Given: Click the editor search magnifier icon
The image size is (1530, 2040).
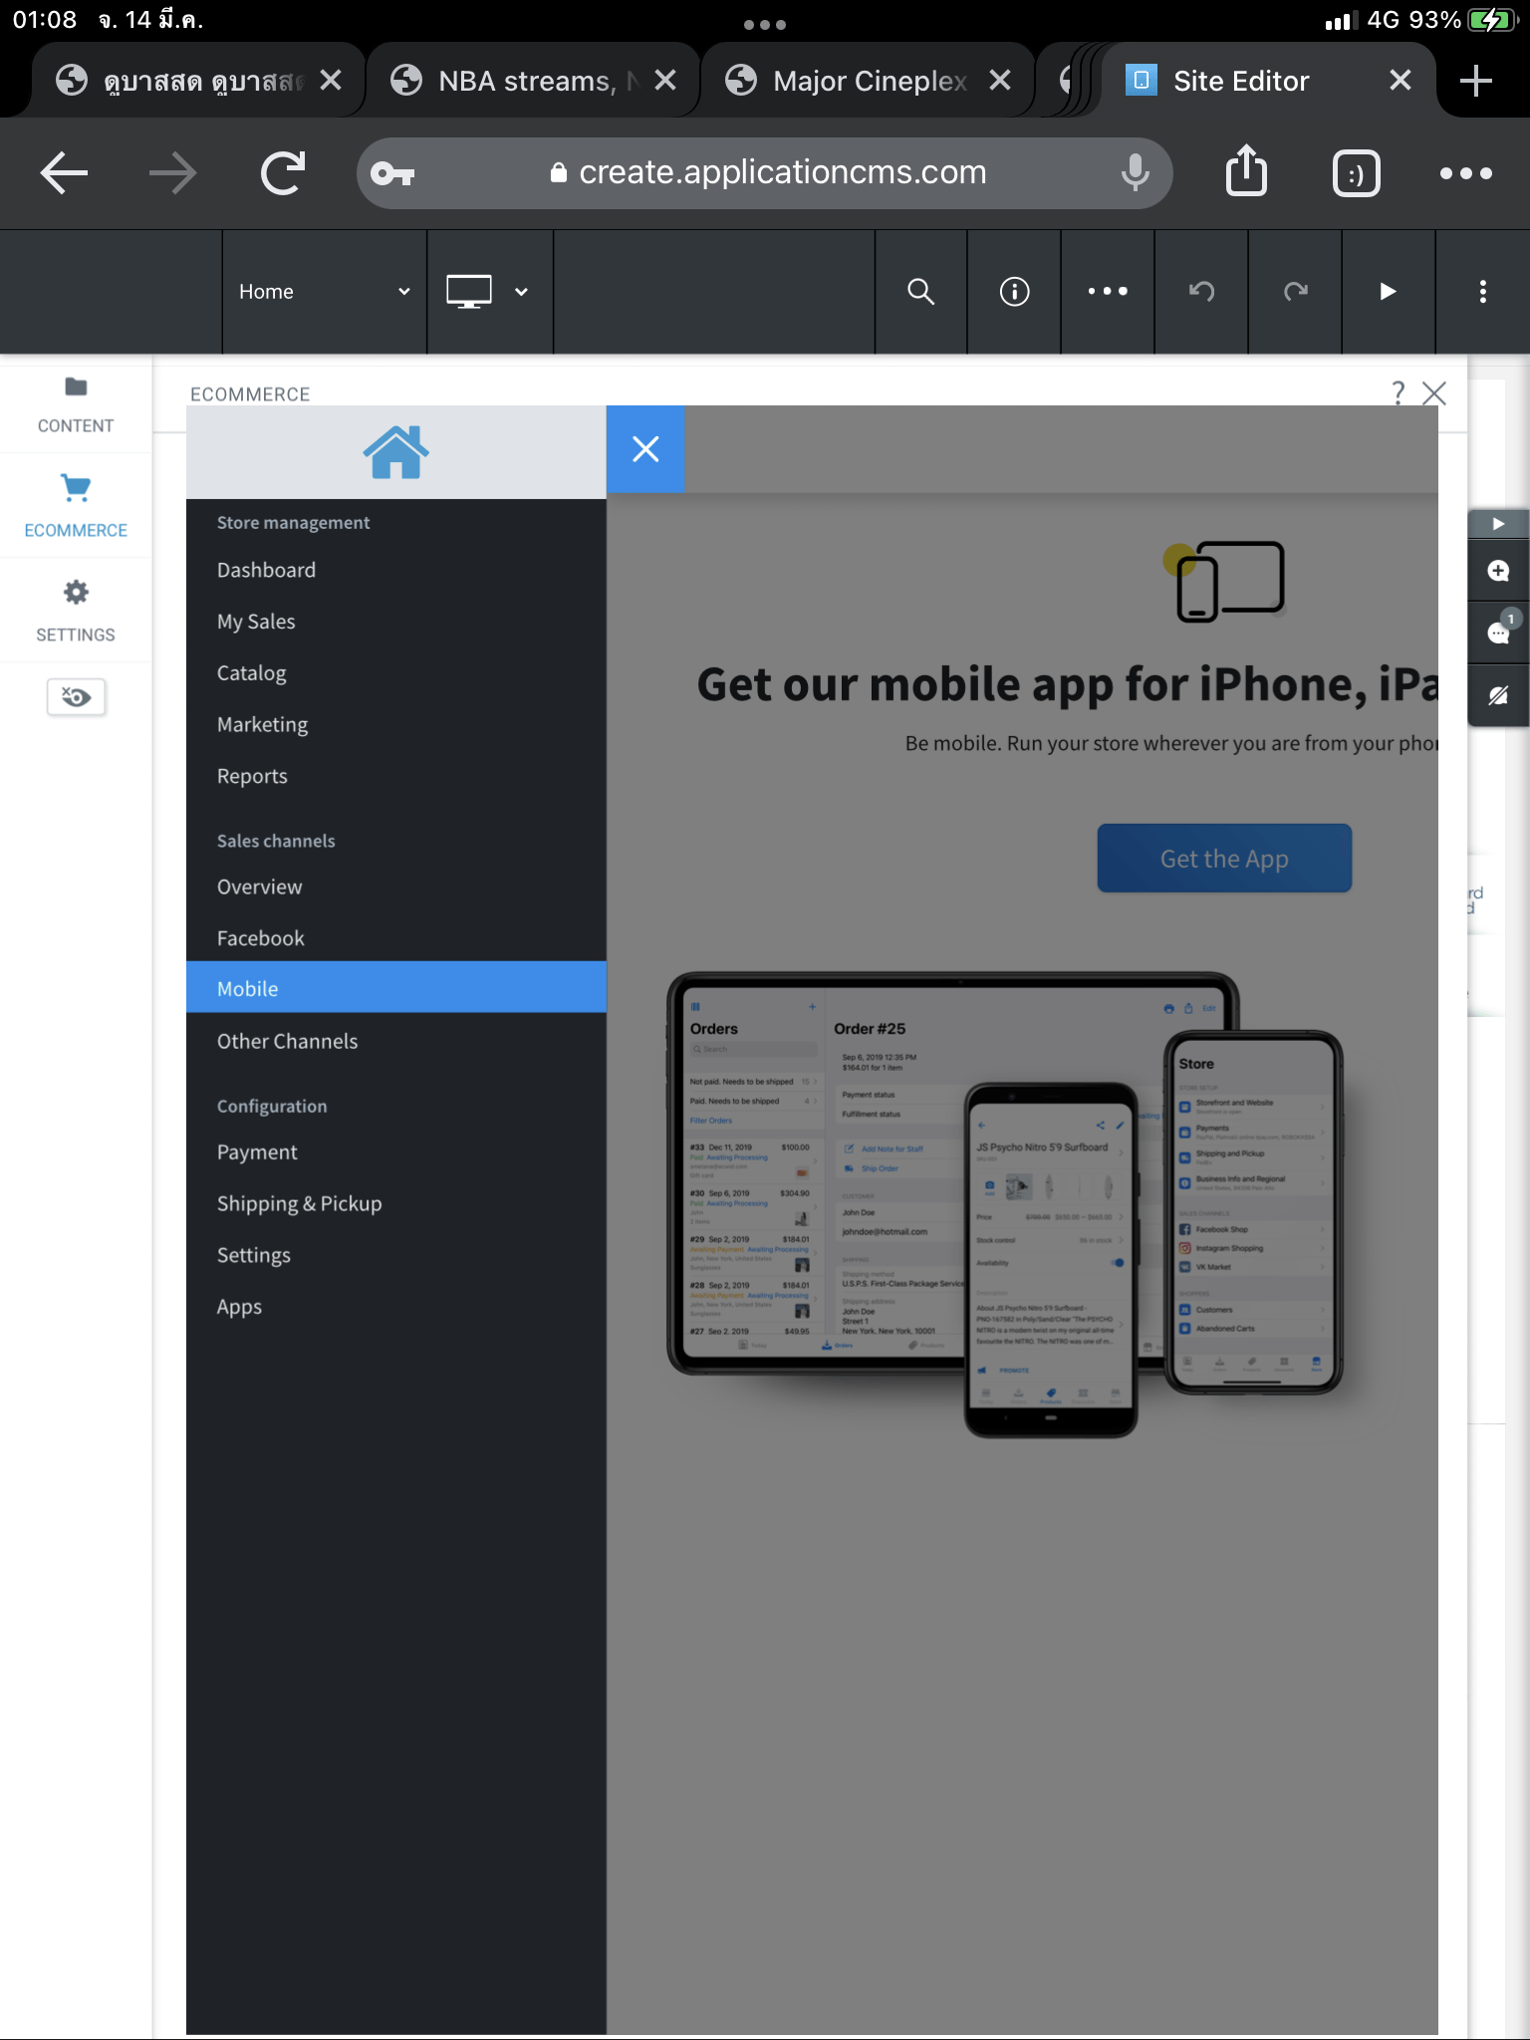Looking at the screenshot, I should 920,292.
